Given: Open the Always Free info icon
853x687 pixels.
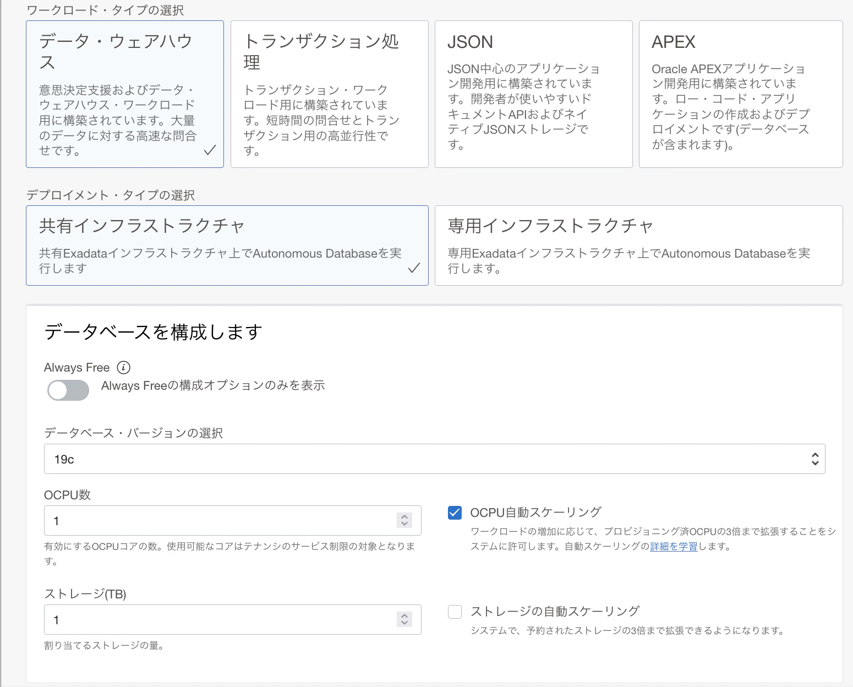Looking at the screenshot, I should [124, 367].
